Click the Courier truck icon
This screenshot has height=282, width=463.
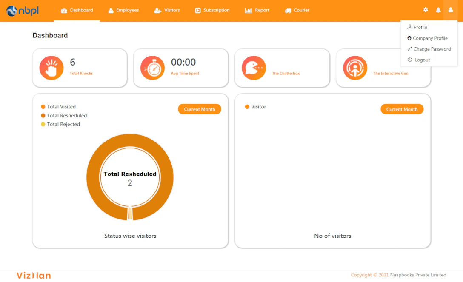[x=288, y=11]
